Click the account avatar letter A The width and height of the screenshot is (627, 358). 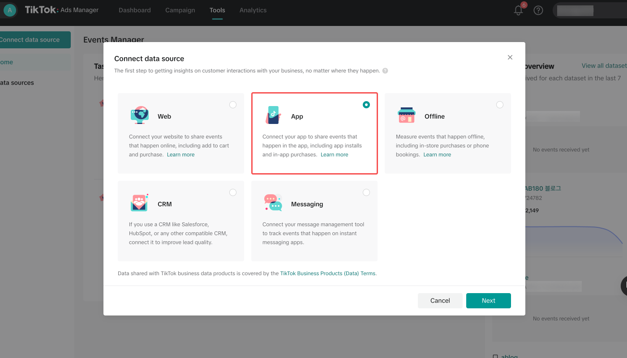pos(10,10)
